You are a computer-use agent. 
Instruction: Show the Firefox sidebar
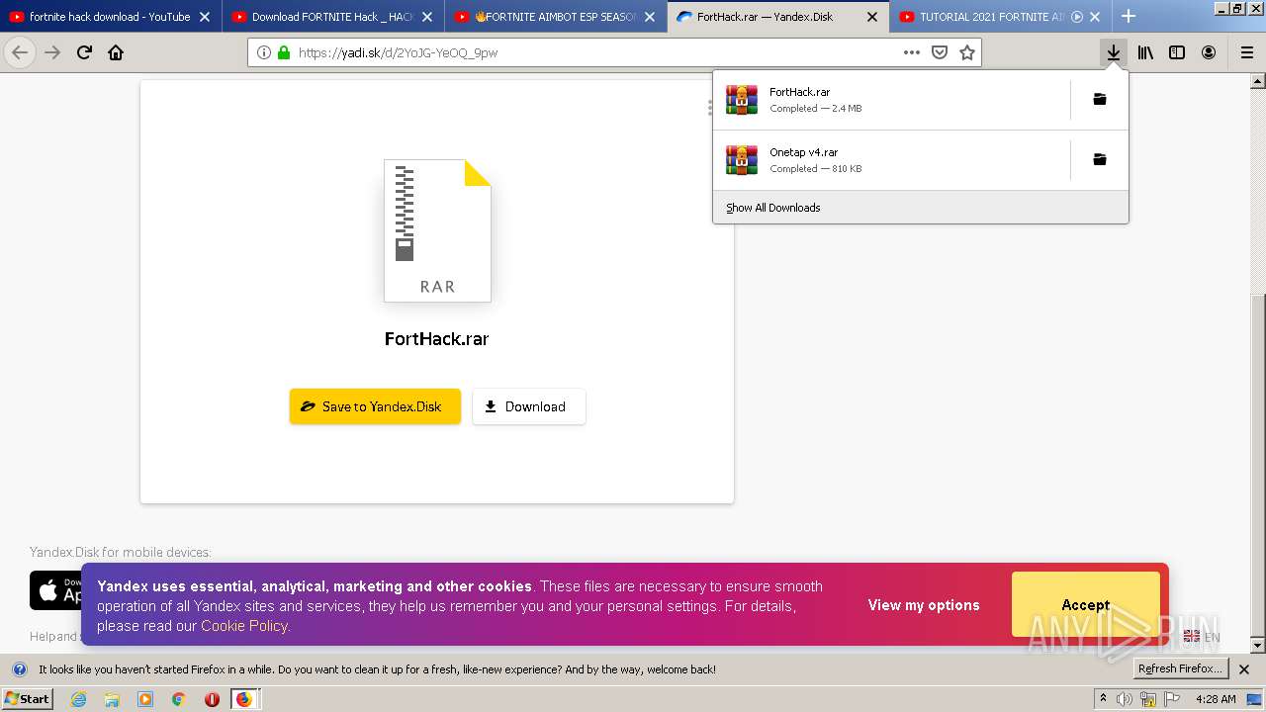1177,52
